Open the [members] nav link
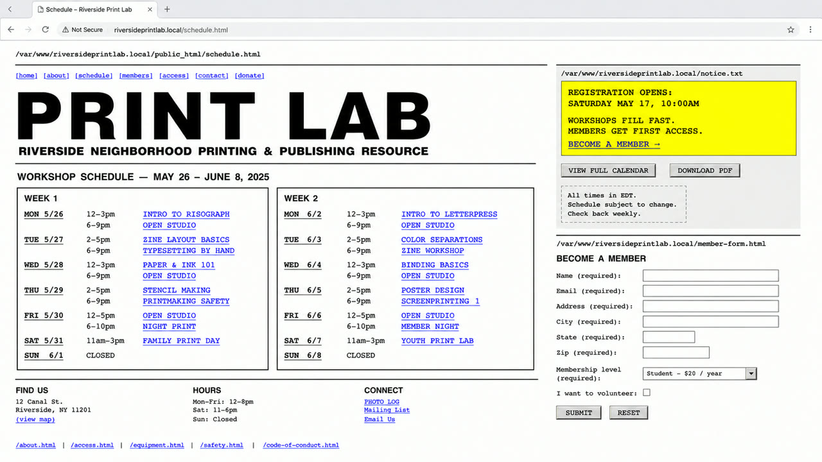Viewport: 822px width, 462px height. (136, 76)
